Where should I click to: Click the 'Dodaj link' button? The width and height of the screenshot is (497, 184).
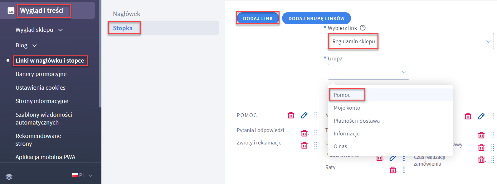tap(258, 18)
